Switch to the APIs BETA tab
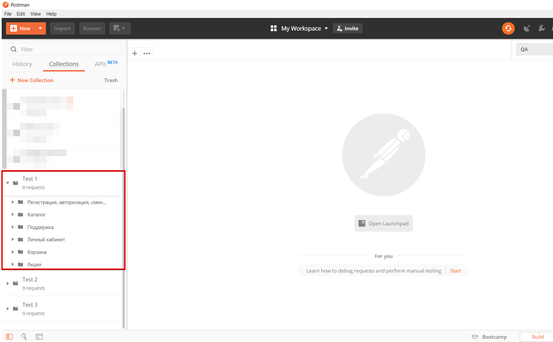Screen dimensions: 553x342 106,64
